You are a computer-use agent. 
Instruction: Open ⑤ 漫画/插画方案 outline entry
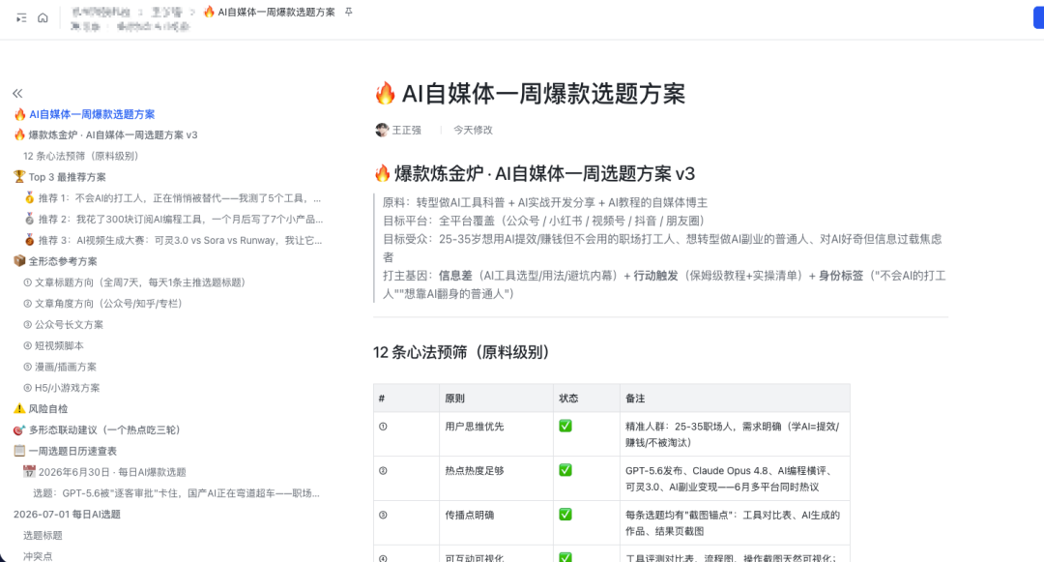pyautogui.click(x=60, y=367)
